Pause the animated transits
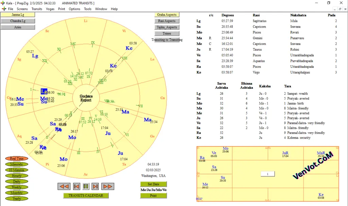348x206 pixels. point(86,187)
